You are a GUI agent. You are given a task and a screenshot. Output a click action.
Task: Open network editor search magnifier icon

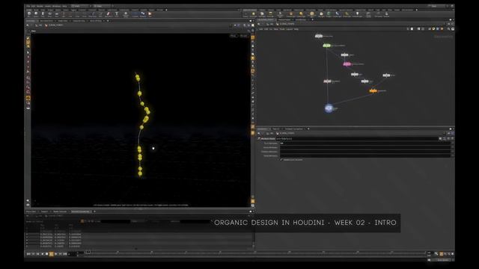[x=448, y=29]
